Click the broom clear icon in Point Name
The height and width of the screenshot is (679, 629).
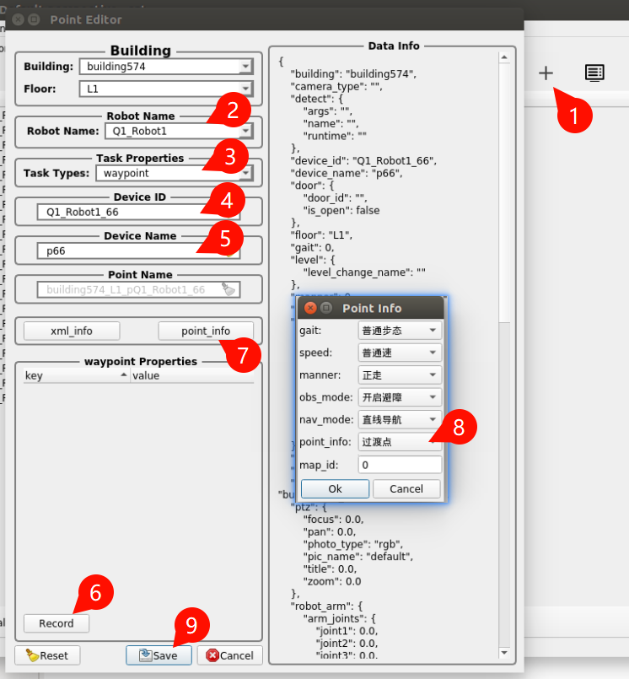pos(228,289)
